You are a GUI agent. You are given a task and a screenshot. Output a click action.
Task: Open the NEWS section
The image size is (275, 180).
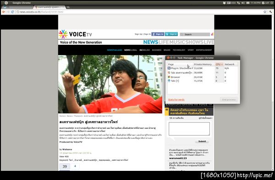click(151, 42)
